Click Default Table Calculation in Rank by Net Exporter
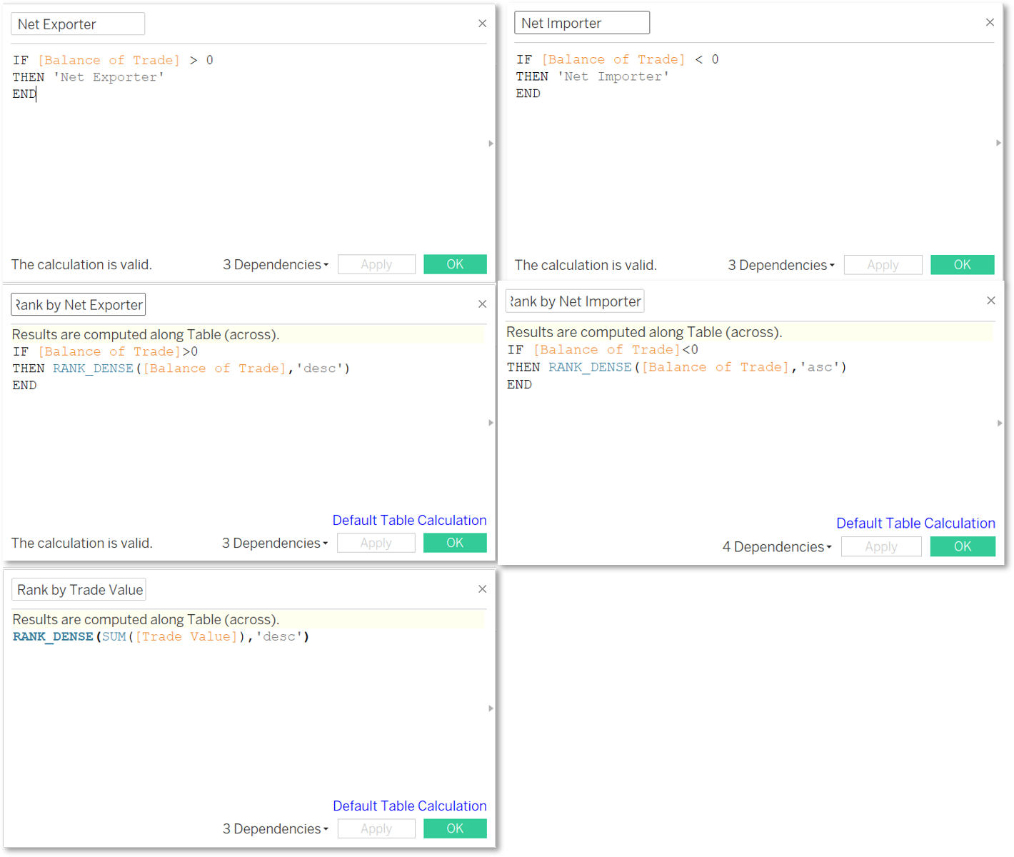The width and height of the screenshot is (1014, 857). point(409,521)
